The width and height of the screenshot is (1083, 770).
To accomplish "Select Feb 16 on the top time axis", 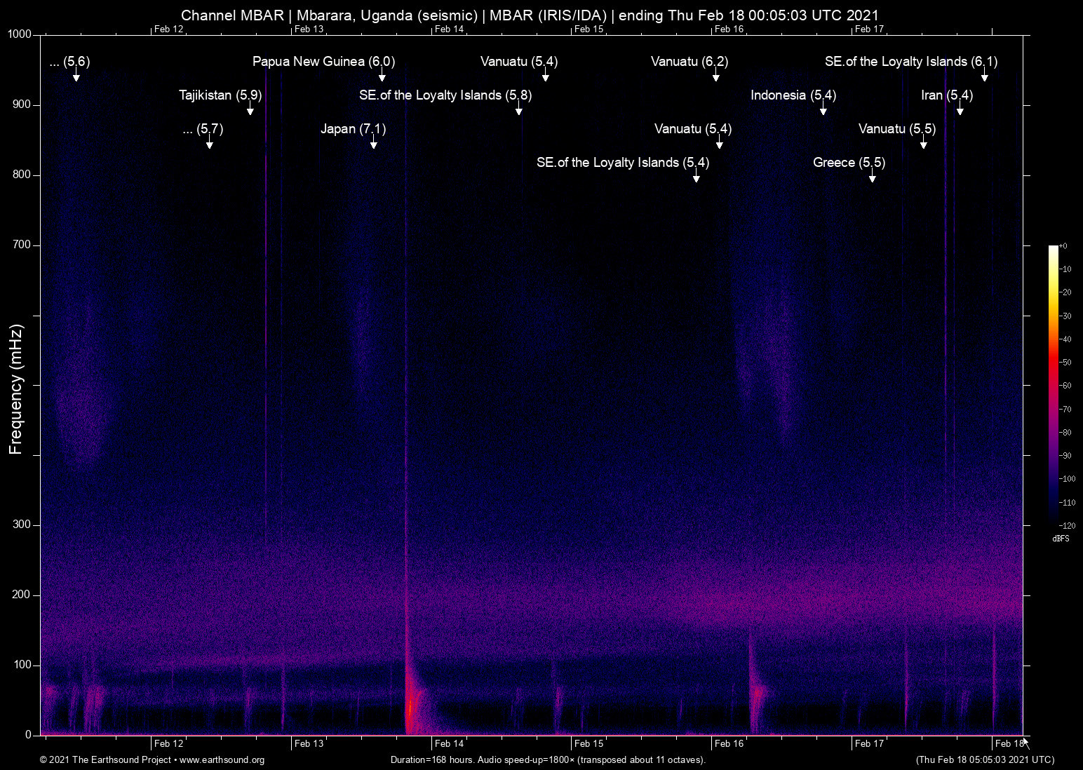I will 729,29.
